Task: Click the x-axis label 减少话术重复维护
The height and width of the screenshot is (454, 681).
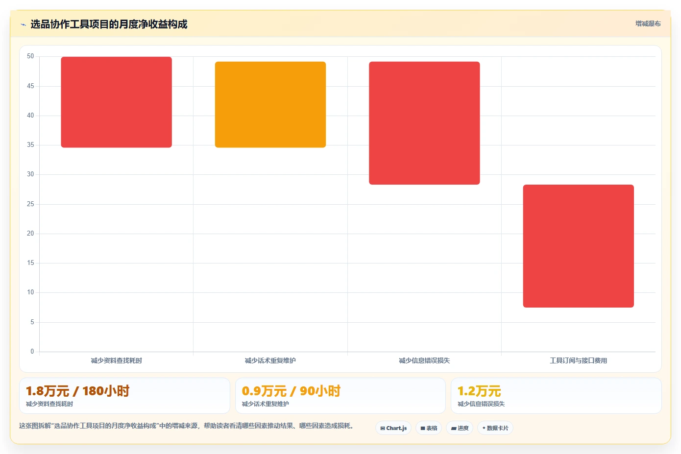Action: [270, 360]
